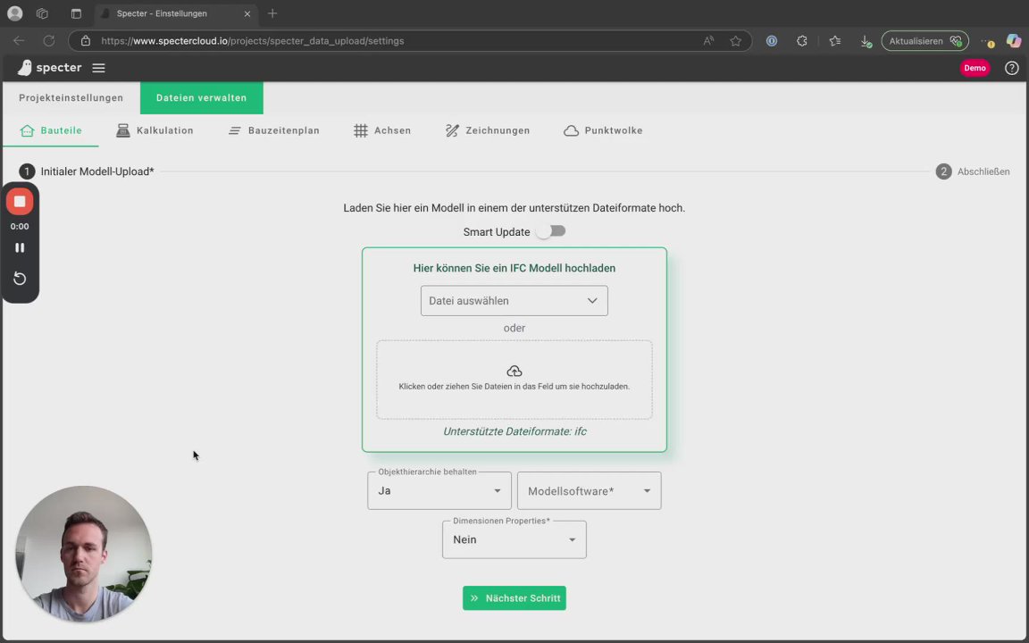The image size is (1029, 643).
Task: Click the address bar URL
Action: click(253, 41)
